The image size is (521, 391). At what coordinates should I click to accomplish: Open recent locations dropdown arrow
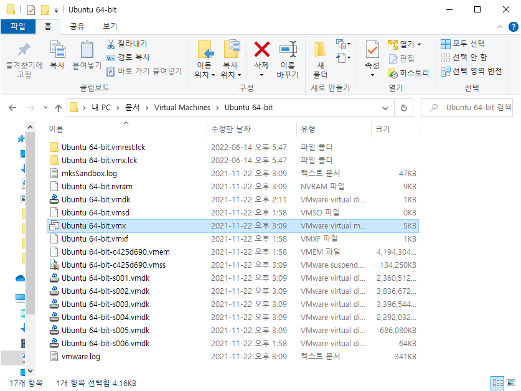point(45,107)
